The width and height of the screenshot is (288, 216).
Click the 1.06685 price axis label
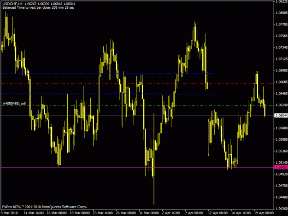[x=282, y=82]
